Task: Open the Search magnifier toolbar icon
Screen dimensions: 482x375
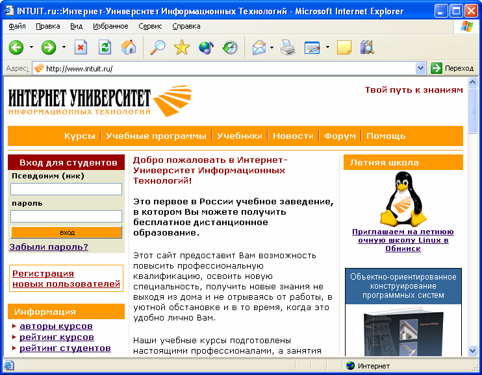Action: tap(157, 47)
